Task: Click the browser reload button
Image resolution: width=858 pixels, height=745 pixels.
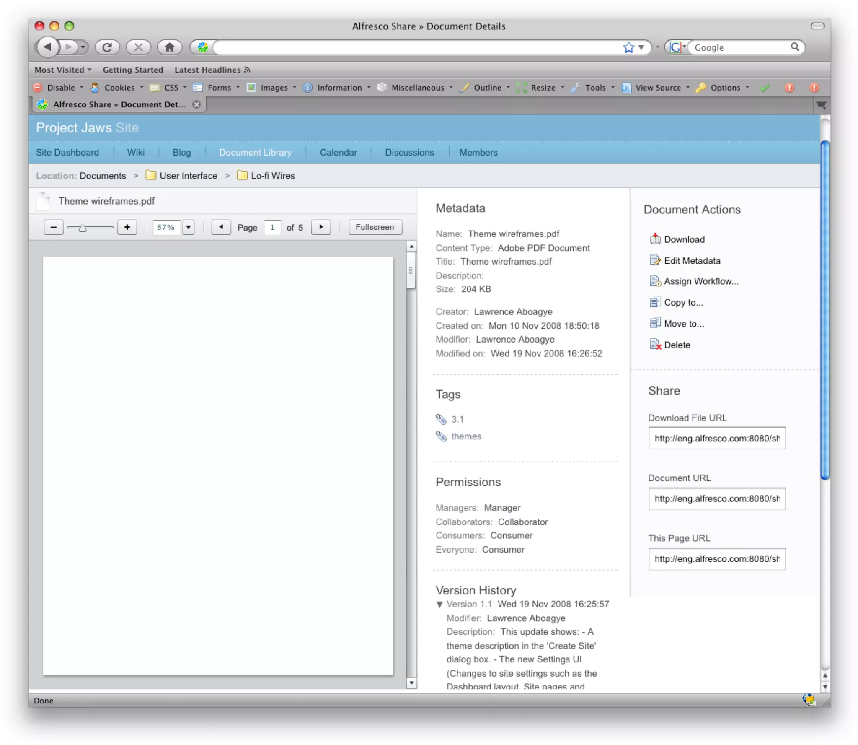Action: pos(107,47)
